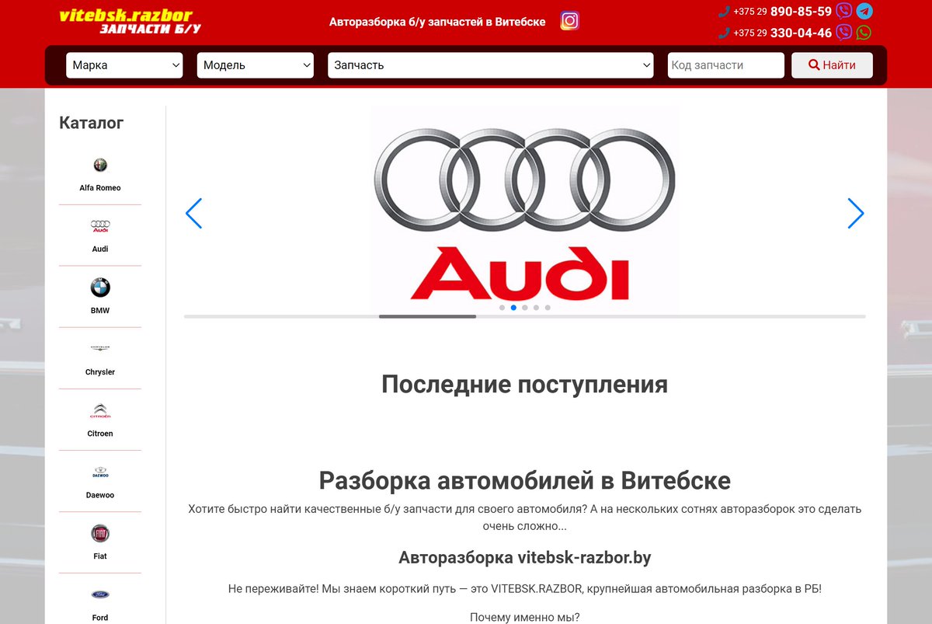This screenshot has width=932, height=624.
Task: Click the Найти search button
Action: pyautogui.click(x=832, y=65)
